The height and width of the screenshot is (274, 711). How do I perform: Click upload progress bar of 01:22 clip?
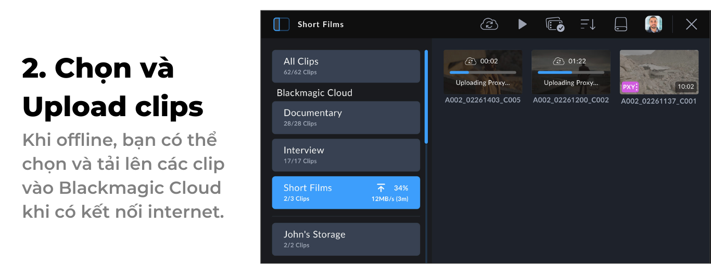click(571, 72)
